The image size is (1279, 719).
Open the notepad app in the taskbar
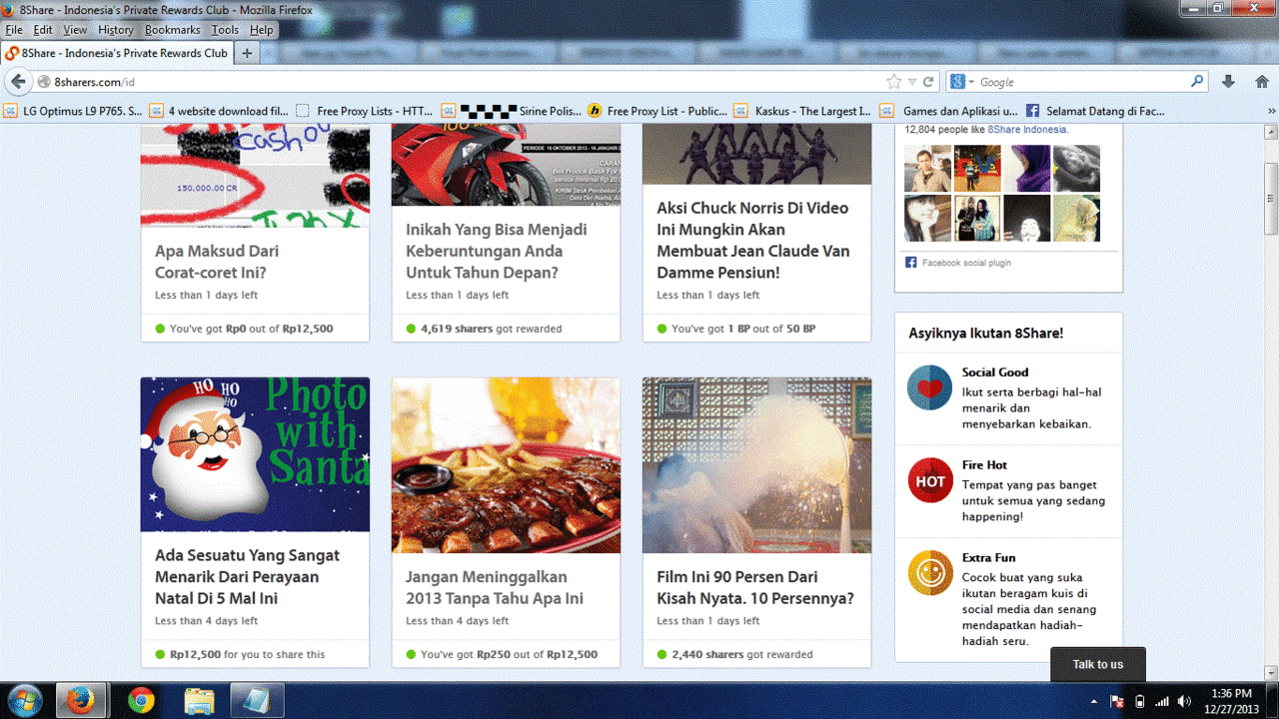click(257, 700)
